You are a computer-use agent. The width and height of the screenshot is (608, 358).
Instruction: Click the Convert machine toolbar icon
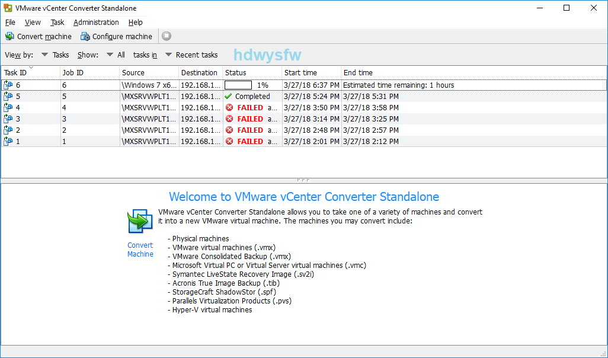point(9,37)
